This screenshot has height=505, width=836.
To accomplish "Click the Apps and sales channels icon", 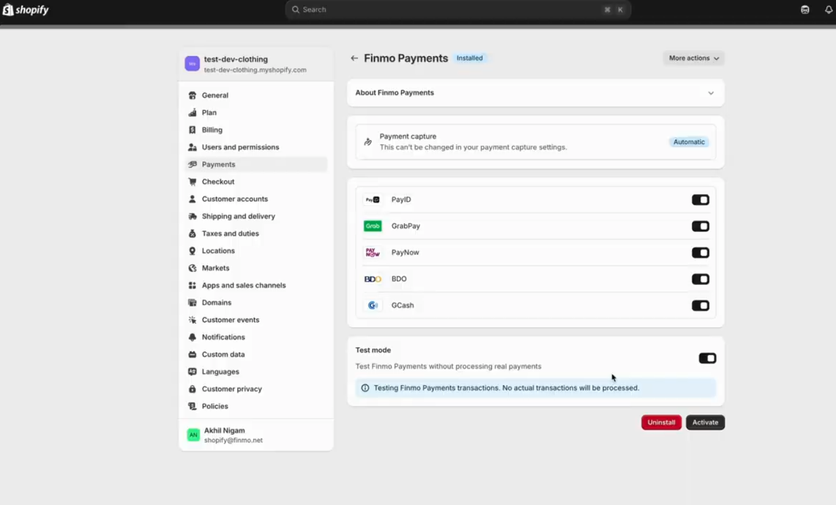I will (192, 286).
